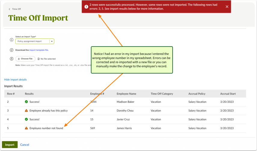Click Success! text in row 2
Screen dimensions: 257x151
click(x=35, y=102)
